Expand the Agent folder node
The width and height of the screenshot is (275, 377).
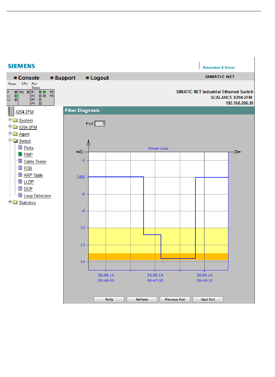pyautogui.click(x=10, y=134)
